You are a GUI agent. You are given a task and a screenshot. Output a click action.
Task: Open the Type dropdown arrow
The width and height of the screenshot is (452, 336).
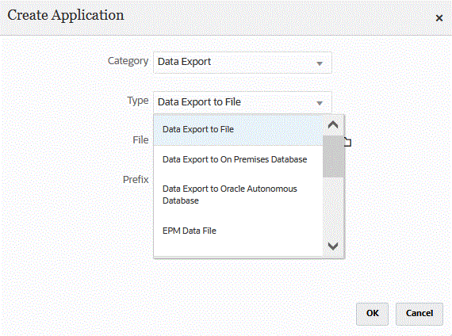pos(319,103)
